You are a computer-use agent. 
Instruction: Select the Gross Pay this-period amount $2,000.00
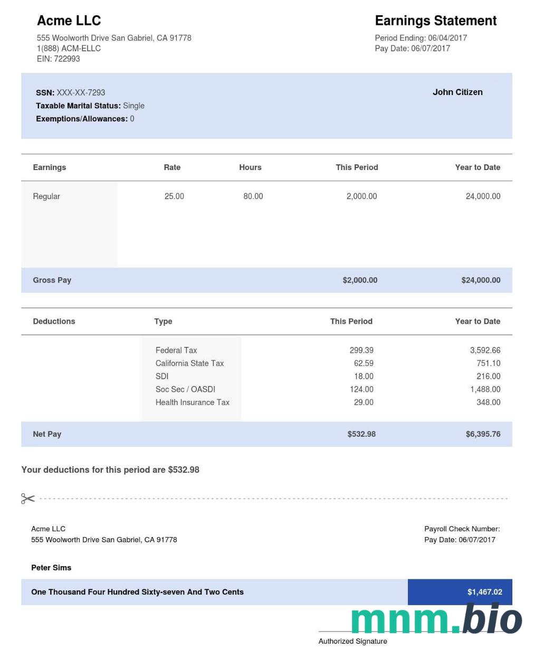[x=360, y=280]
